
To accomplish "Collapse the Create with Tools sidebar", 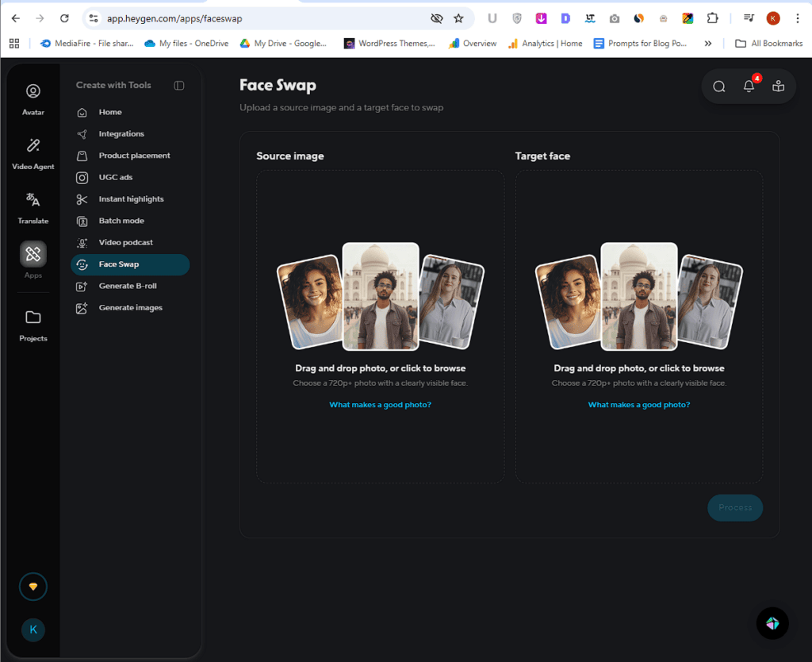I will 178,86.
